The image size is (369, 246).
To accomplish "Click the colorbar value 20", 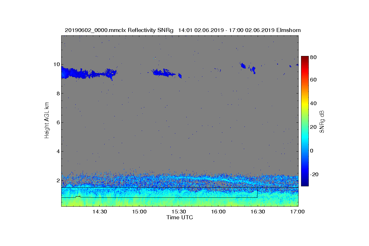I will coord(313,127).
